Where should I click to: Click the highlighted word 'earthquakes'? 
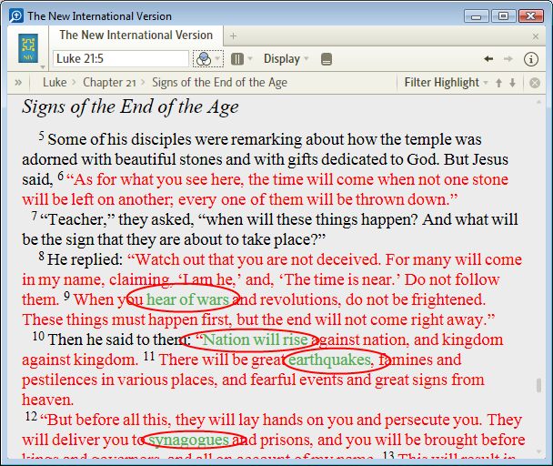pos(330,360)
